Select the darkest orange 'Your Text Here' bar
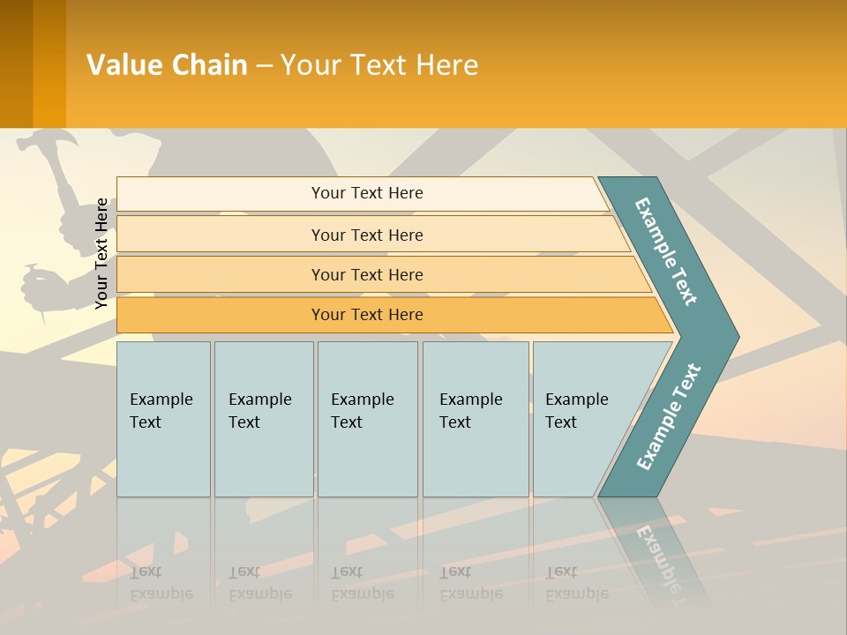Viewport: 847px width, 635px height. click(x=394, y=315)
